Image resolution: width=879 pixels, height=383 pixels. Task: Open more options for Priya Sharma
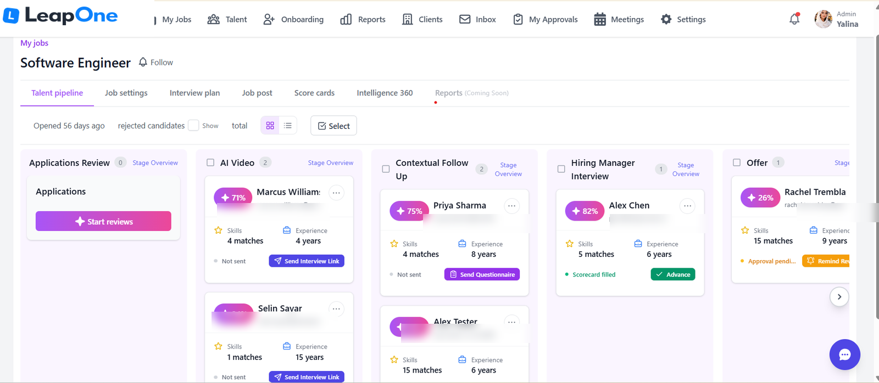(511, 206)
